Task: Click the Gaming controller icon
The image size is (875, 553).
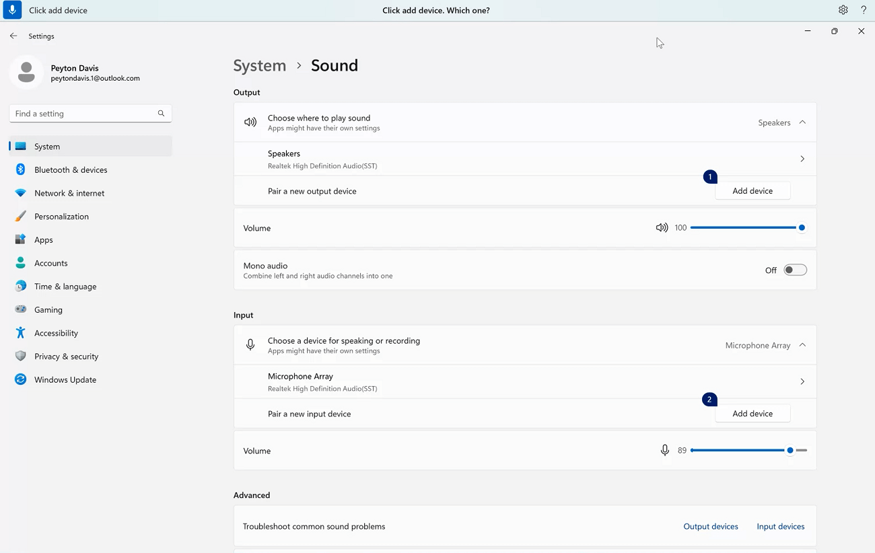Action: (21, 309)
